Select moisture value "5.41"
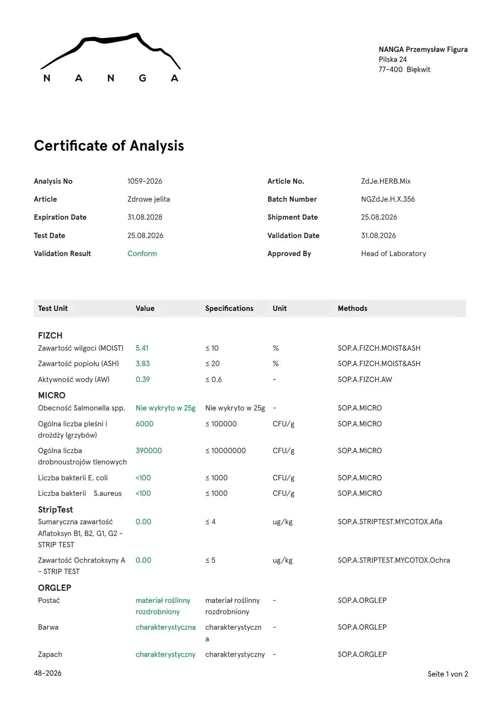 pos(142,348)
